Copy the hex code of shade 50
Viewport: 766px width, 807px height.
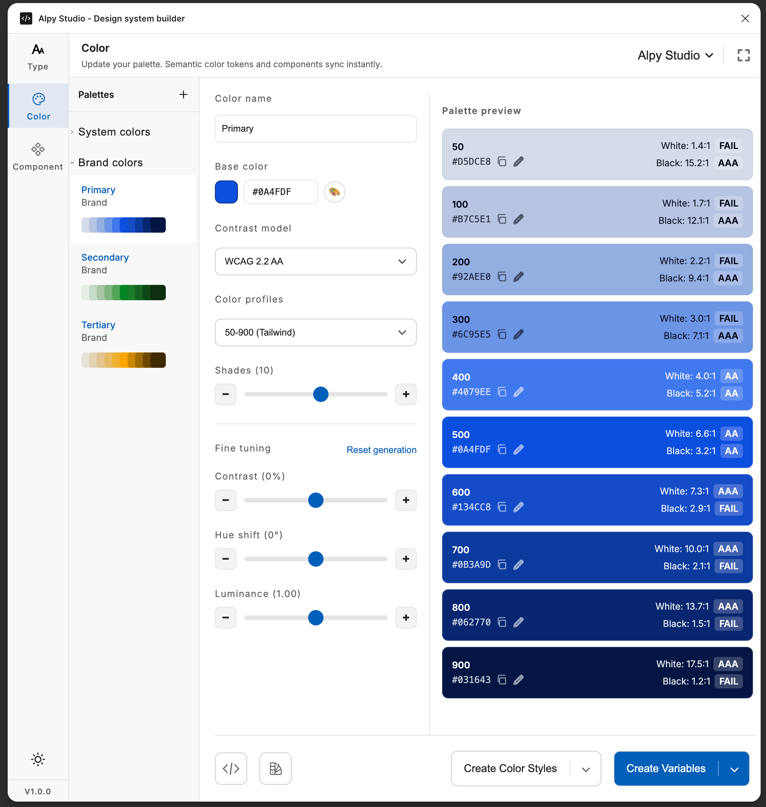502,162
